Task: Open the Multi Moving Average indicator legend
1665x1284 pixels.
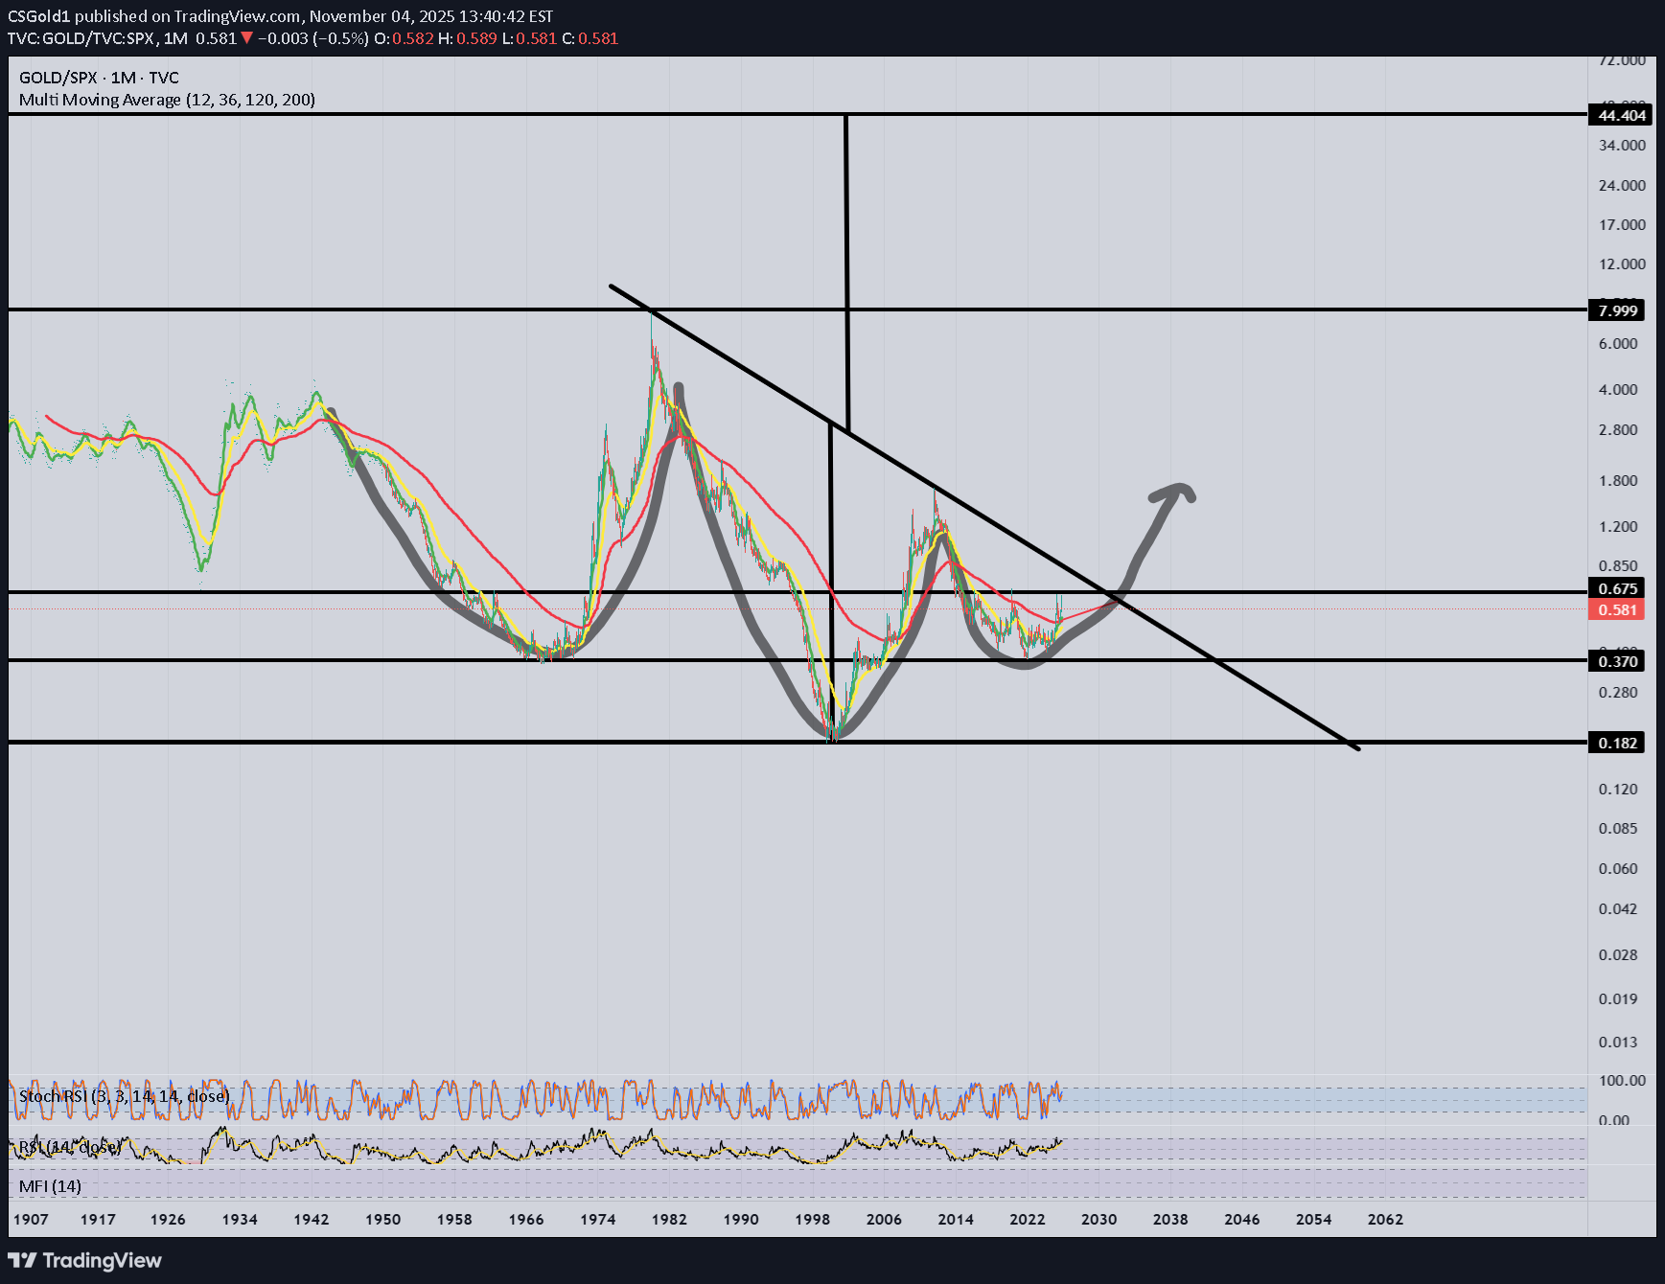Action: (x=167, y=100)
